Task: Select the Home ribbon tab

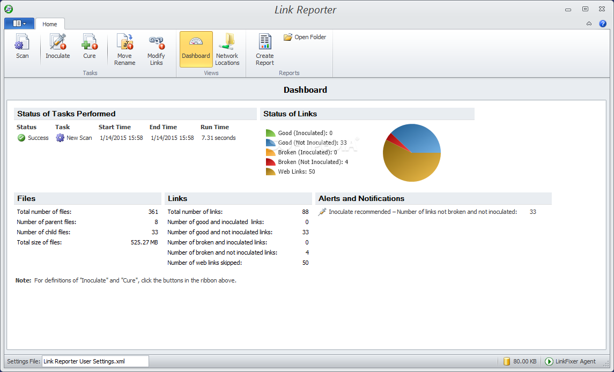Action: [50, 24]
